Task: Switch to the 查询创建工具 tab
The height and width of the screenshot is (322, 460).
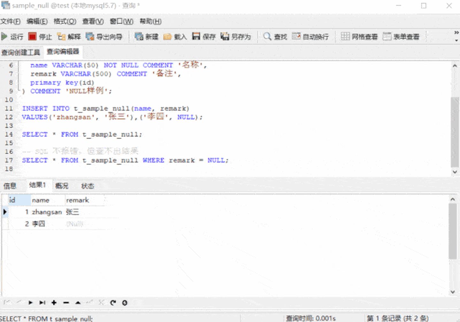Action: [21, 52]
